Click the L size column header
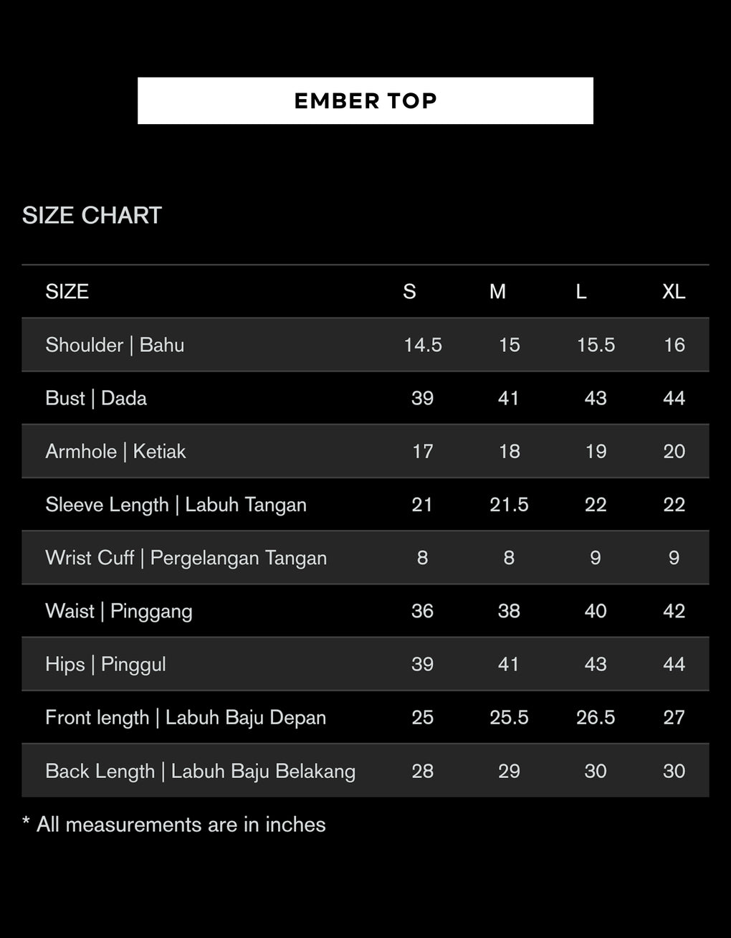The width and height of the screenshot is (731, 938). click(581, 291)
